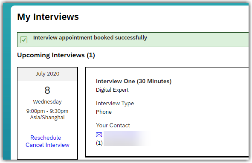Image resolution: width=252 pixels, height=163 pixels.
Task: Click the Wednesday label on the date card
Action: tap(47, 102)
